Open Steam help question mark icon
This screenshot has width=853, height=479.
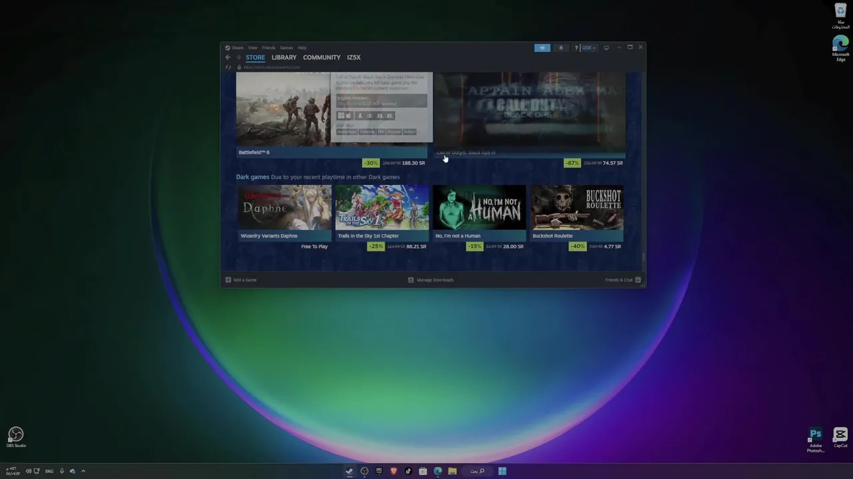(x=576, y=48)
